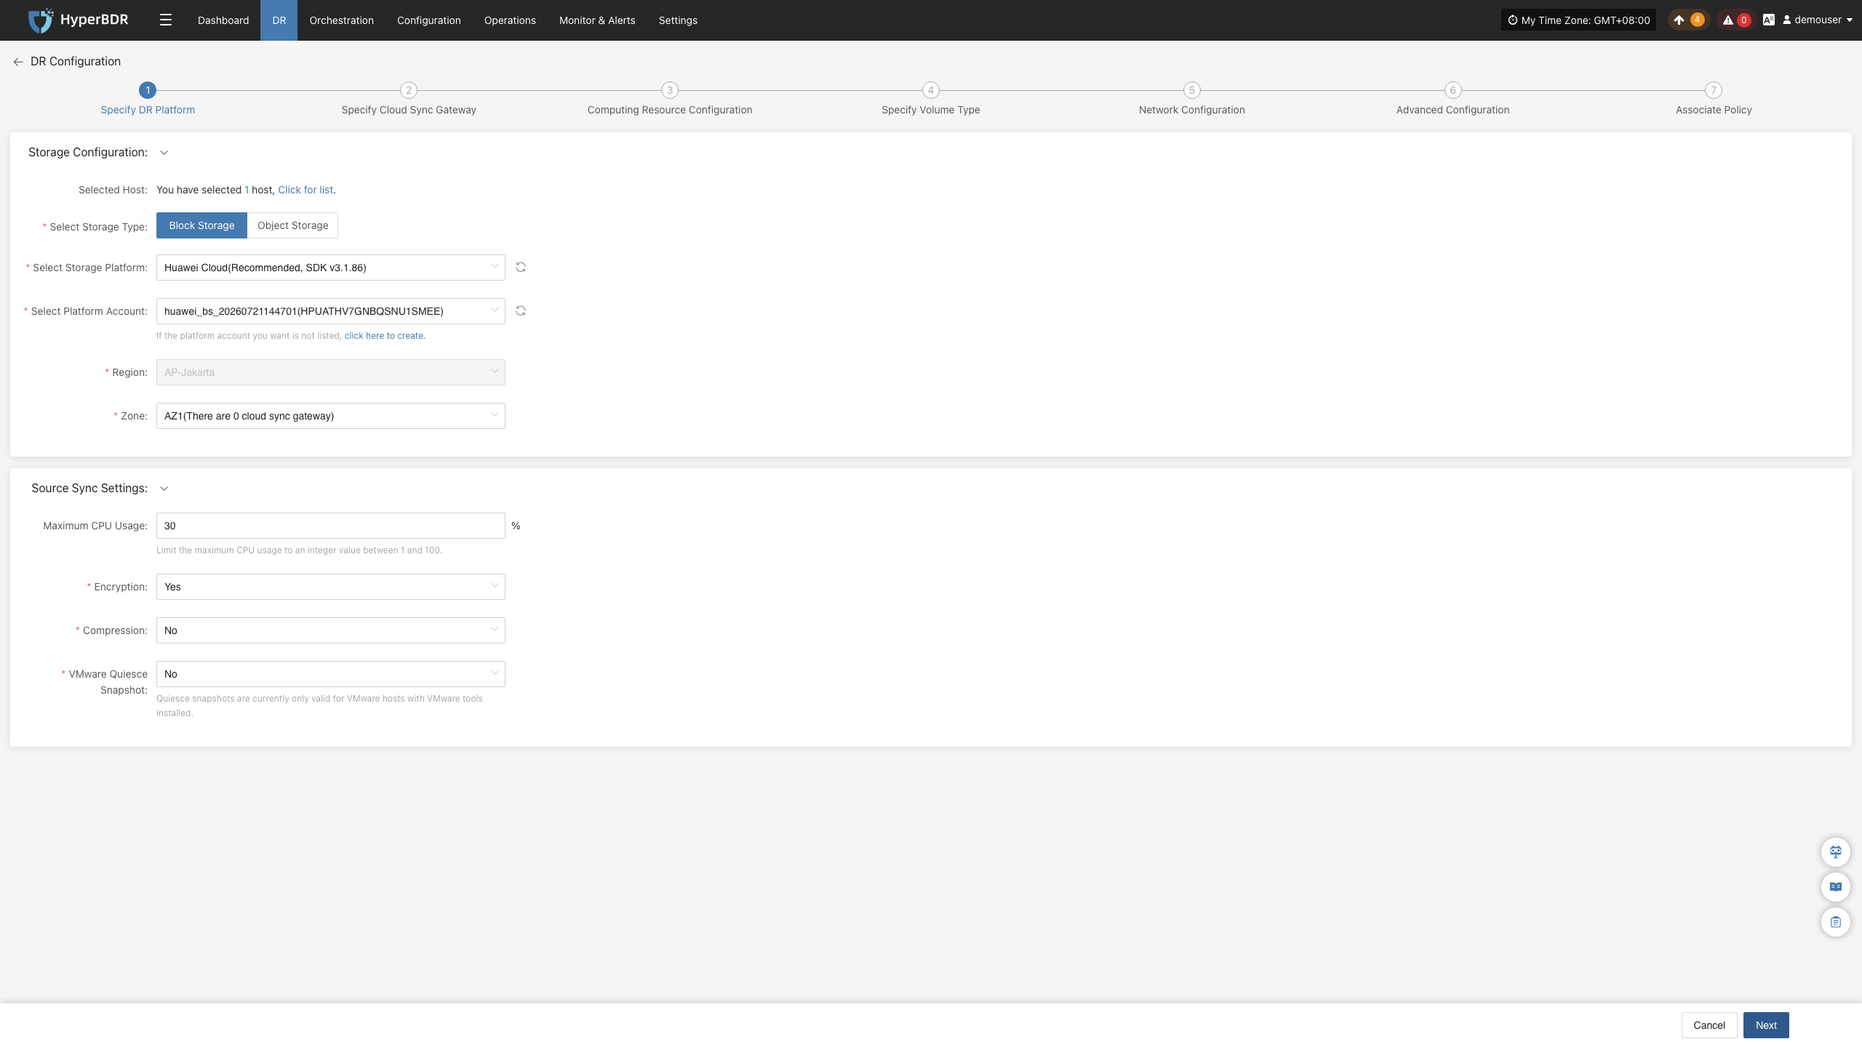Image resolution: width=1862 pixels, height=1047 pixels.
Task: Open the demouser account menu
Action: point(1817,20)
